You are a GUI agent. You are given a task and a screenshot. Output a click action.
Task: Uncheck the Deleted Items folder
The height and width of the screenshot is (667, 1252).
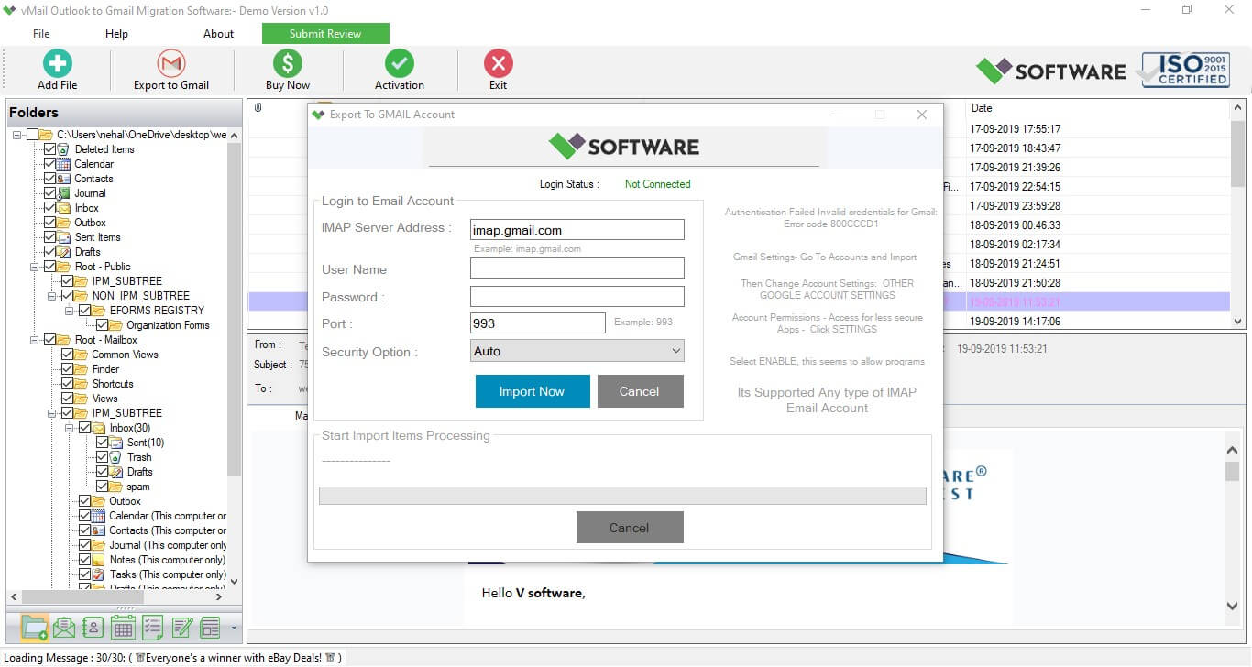tap(49, 149)
